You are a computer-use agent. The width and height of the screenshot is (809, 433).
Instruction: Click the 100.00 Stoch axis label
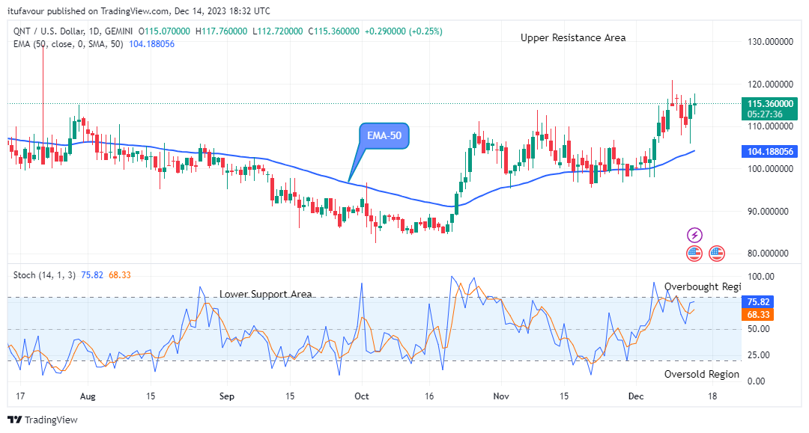coord(760,277)
